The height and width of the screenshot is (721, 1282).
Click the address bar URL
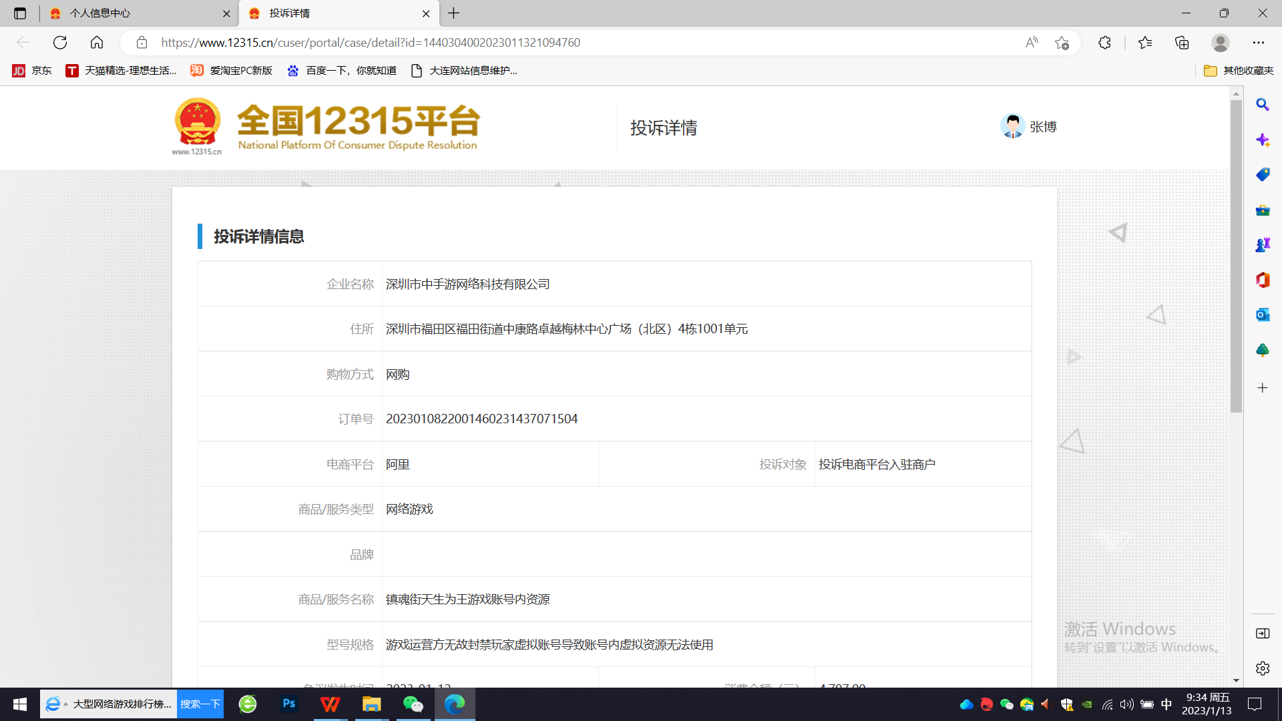(x=371, y=43)
